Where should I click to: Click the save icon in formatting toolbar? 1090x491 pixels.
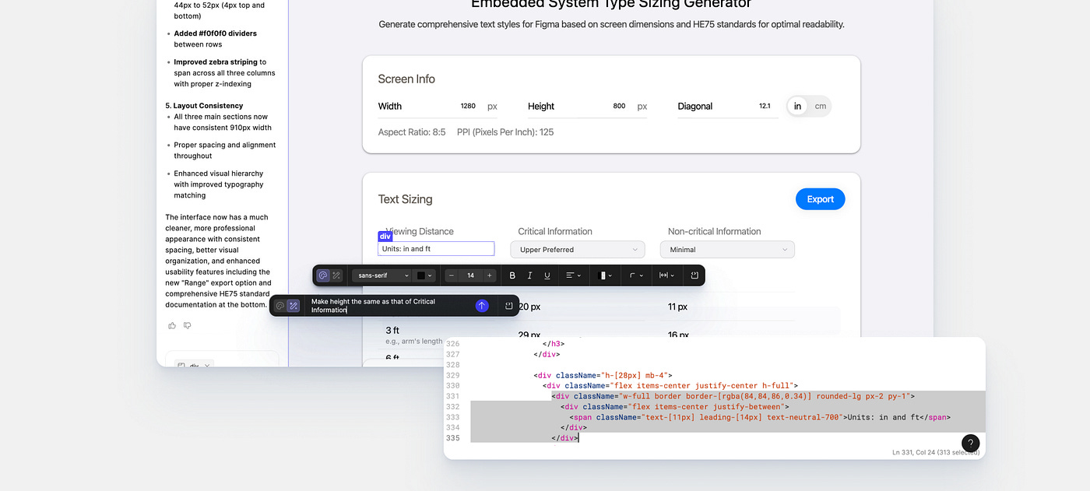694,275
